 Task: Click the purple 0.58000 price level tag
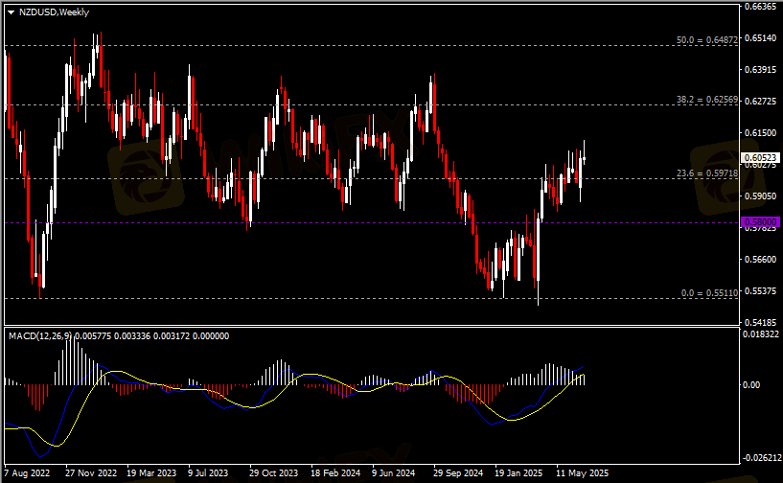[x=761, y=221]
